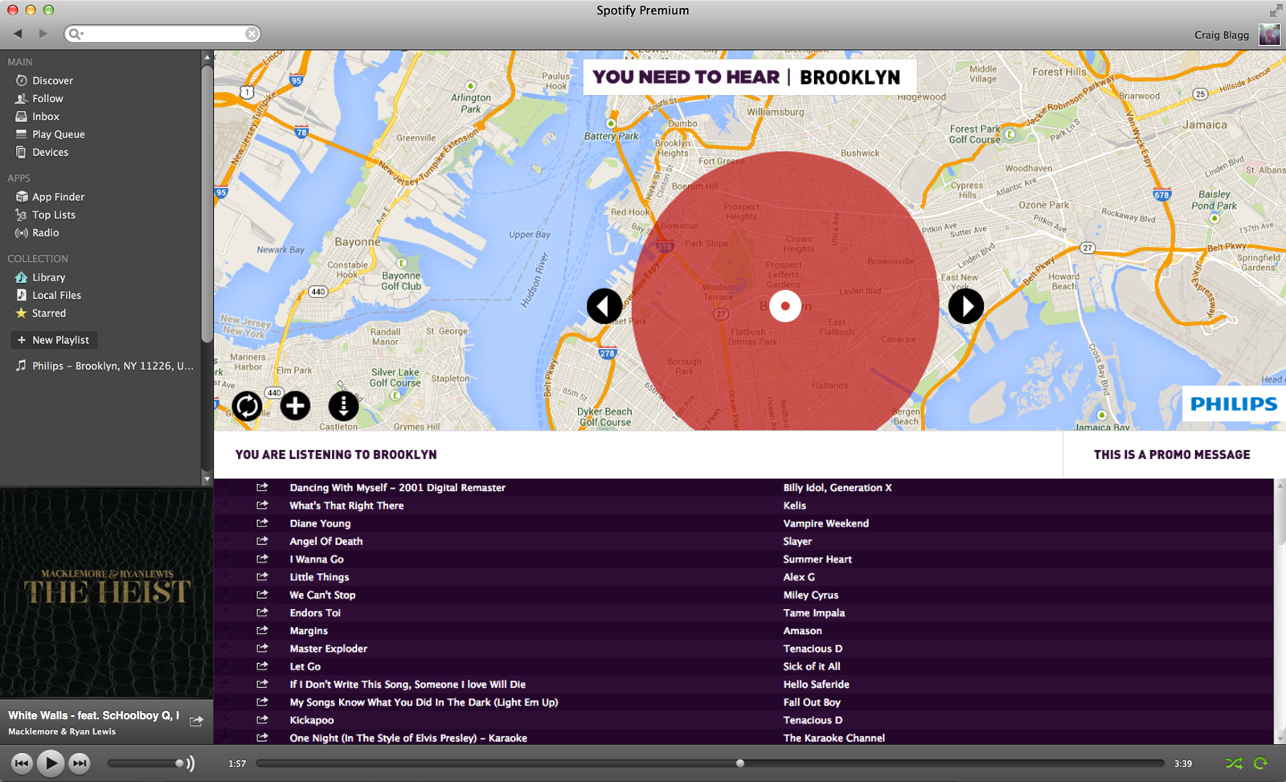
Task: Enter fullscreen with the top-right arrows
Action: [x=1275, y=10]
